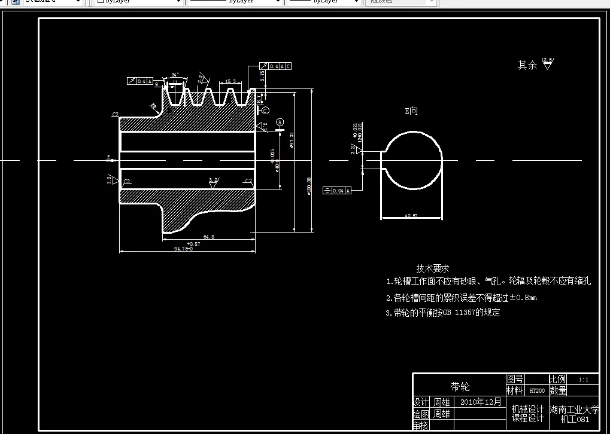Click the 94.75-0 overall length dimension
Screen dimensions: 610x434
(x=183, y=249)
